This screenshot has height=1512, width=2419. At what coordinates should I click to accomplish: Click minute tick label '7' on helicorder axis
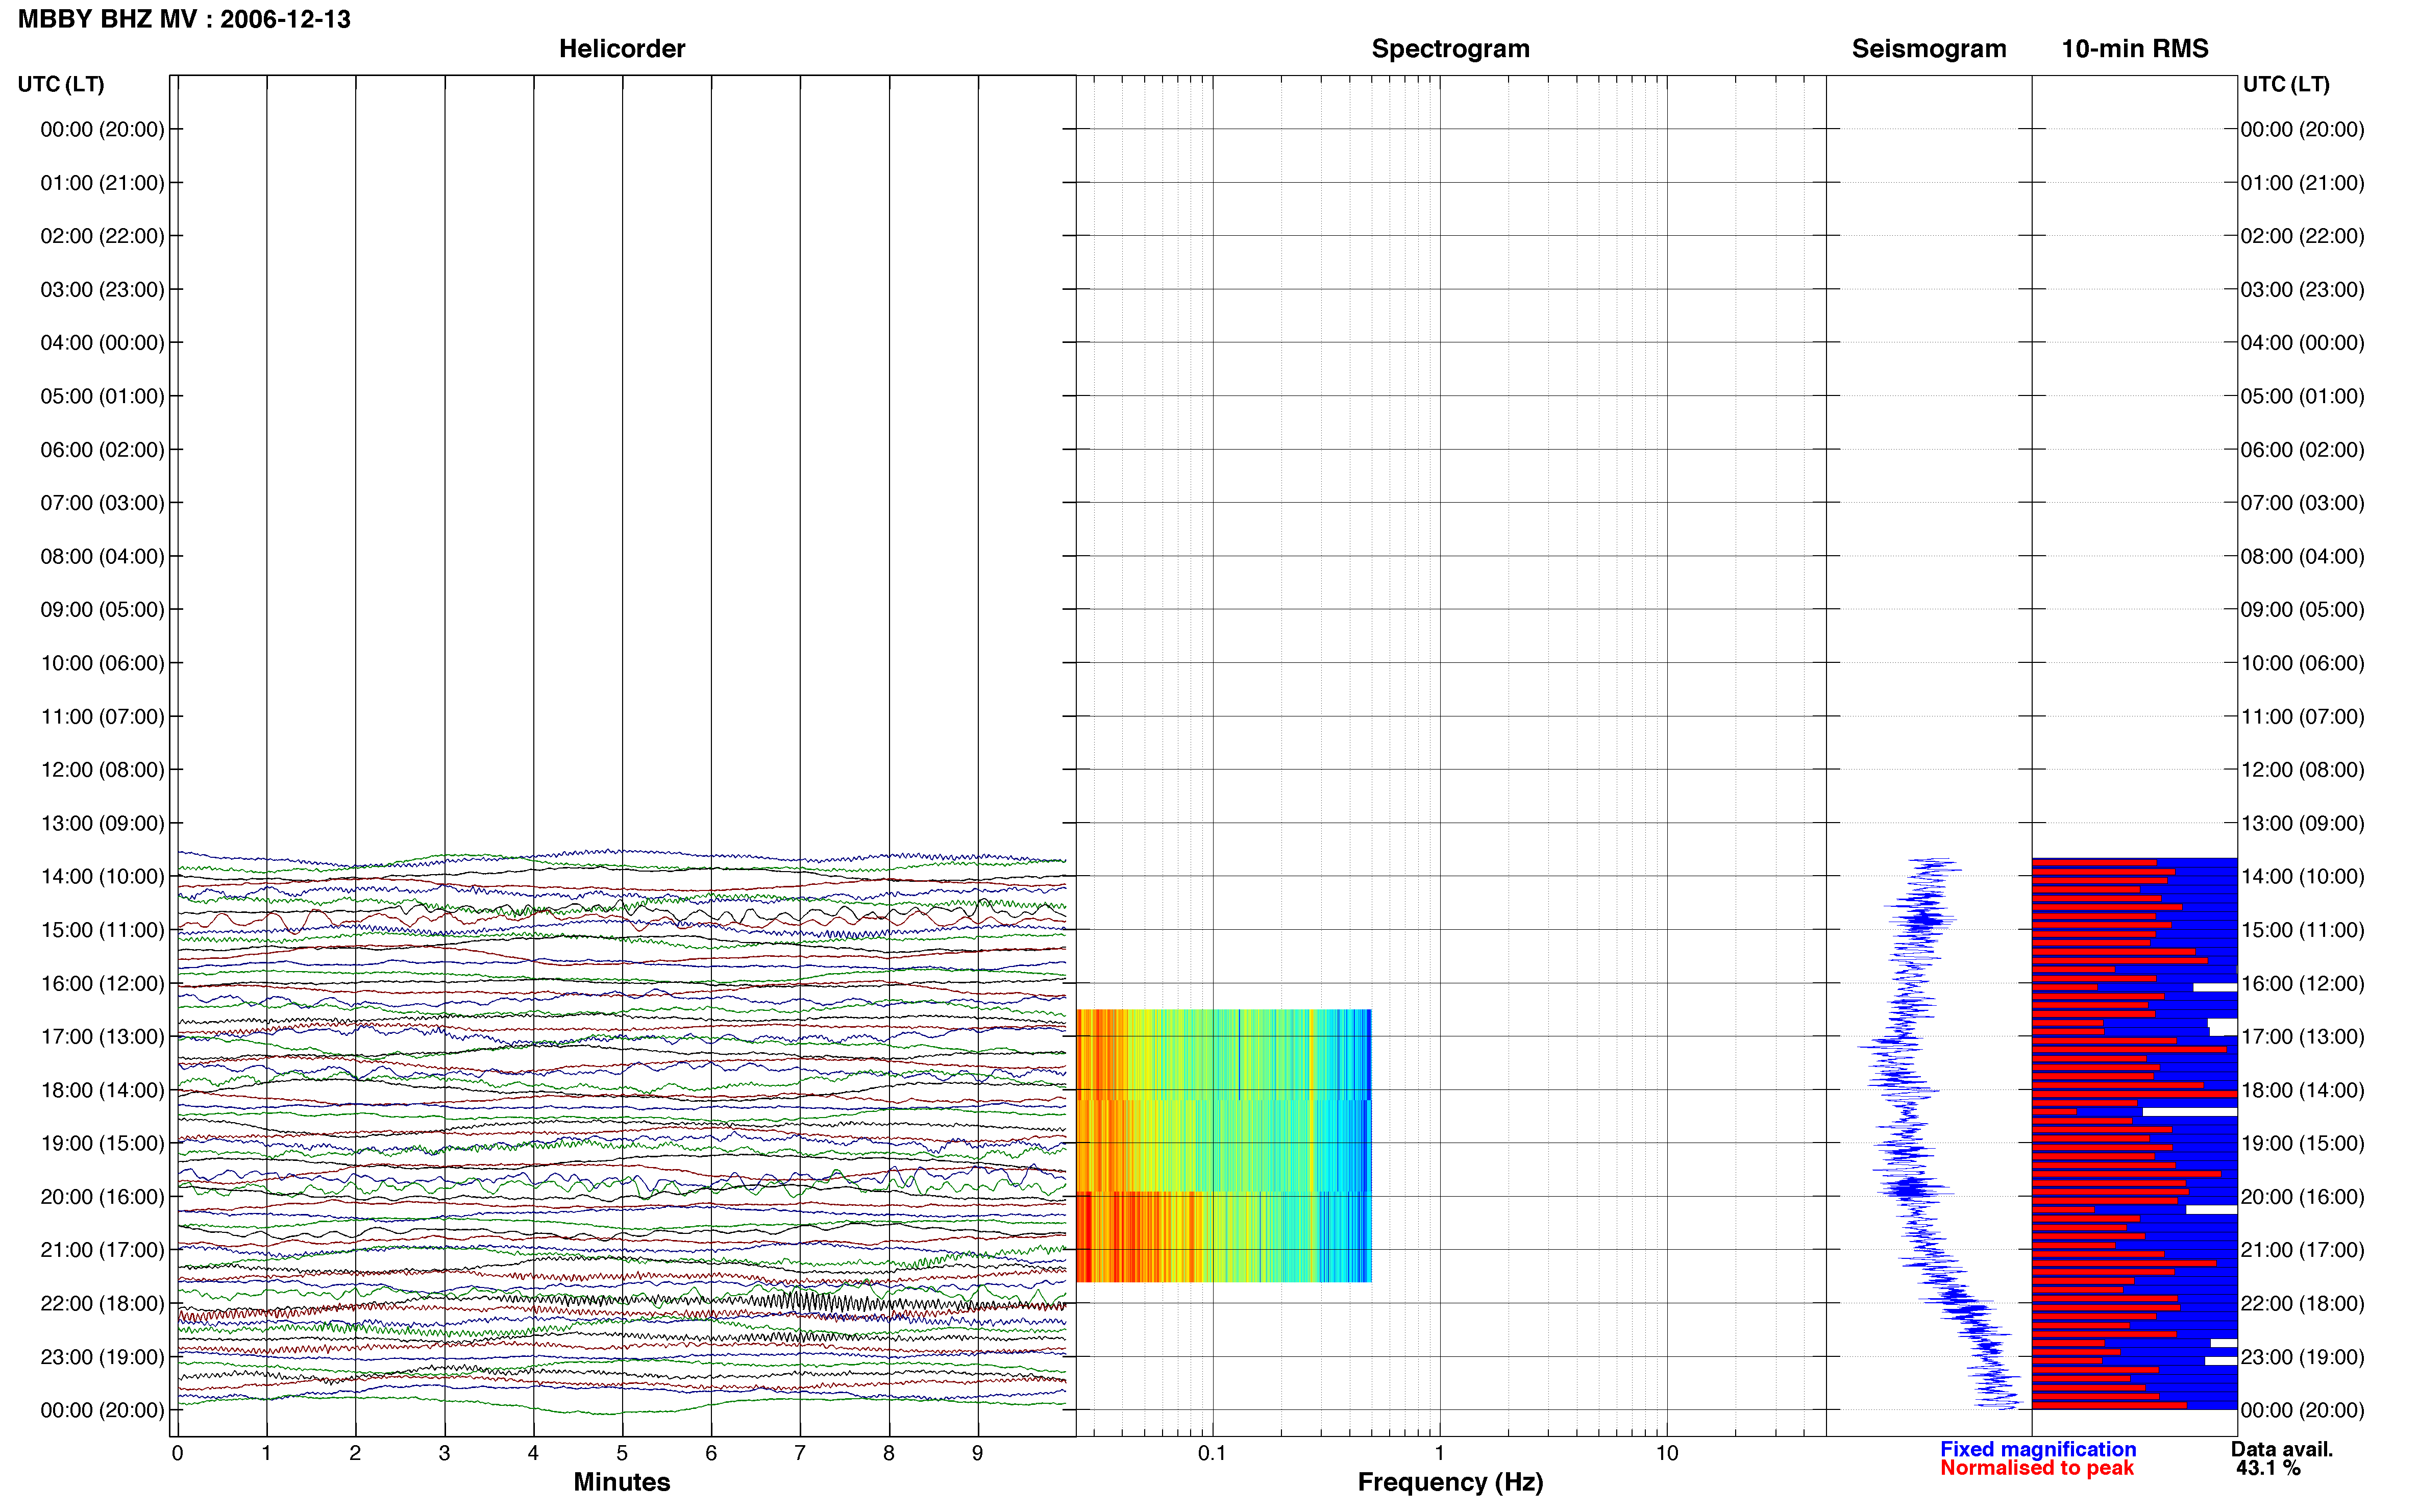[x=800, y=1453]
